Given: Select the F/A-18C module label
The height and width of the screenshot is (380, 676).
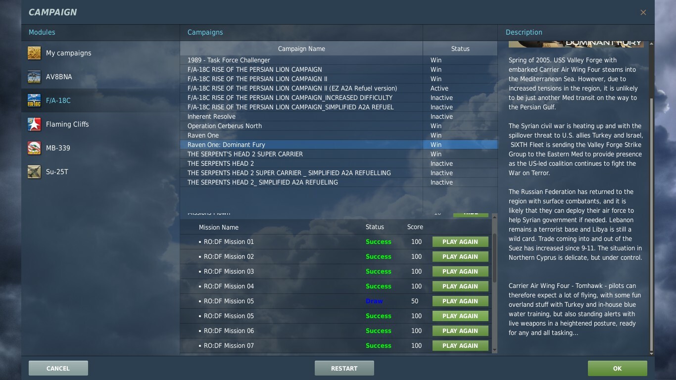Looking at the screenshot, I should (x=58, y=100).
